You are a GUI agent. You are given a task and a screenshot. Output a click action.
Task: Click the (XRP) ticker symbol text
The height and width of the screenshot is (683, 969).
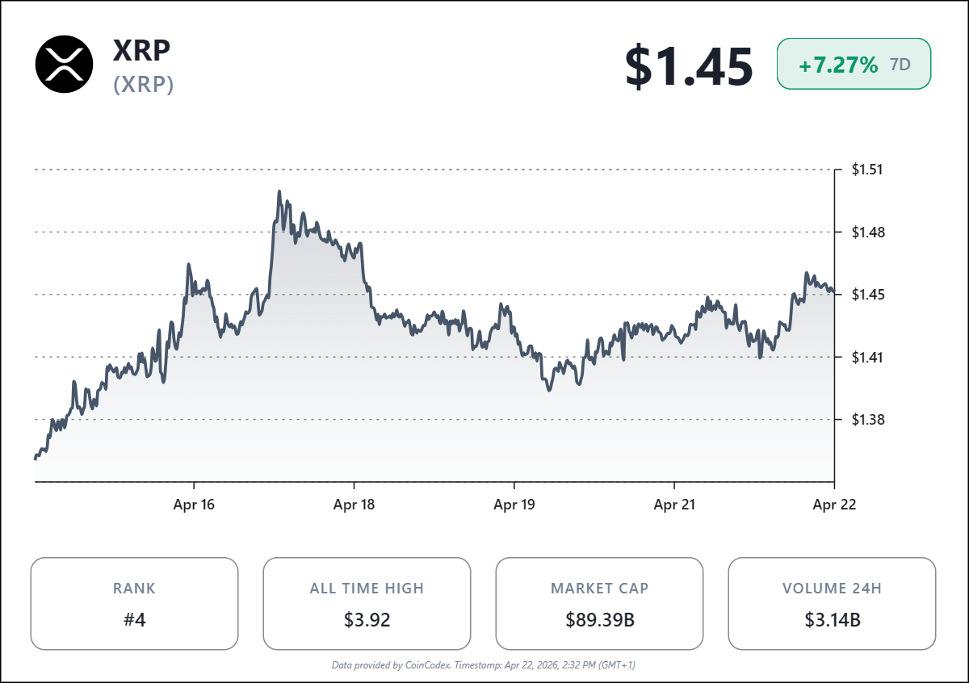[144, 85]
